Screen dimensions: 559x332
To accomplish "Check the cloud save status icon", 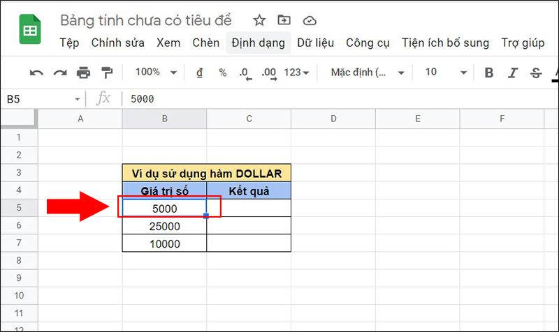I will (x=310, y=21).
